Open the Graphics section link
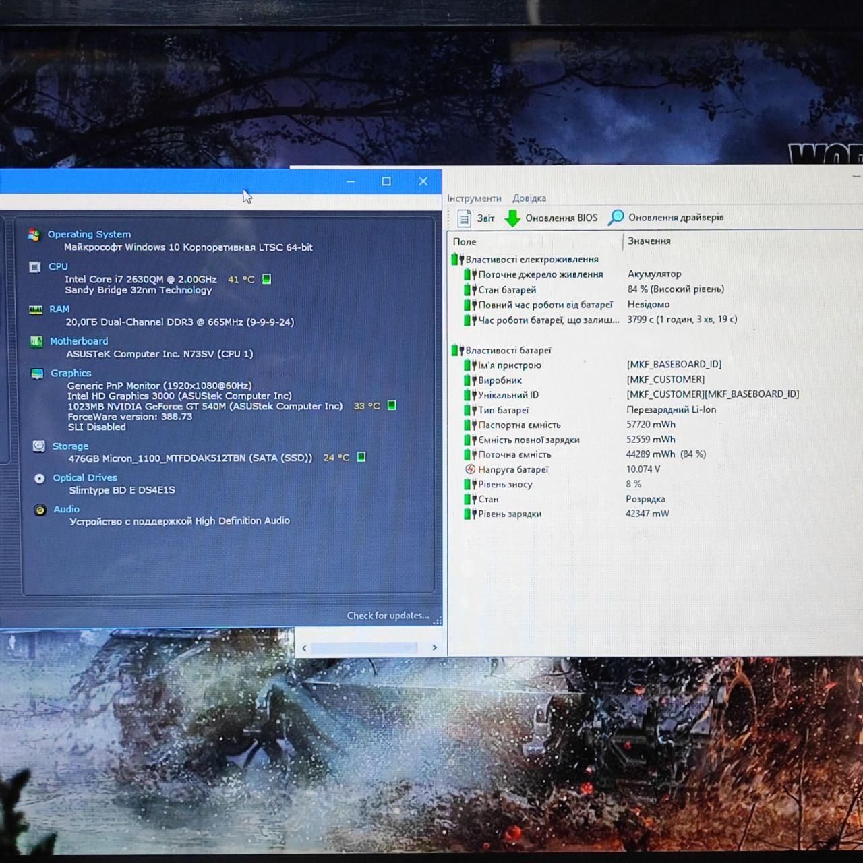Image resolution: width=863 pixels, height=863 pixels. coord(71,373)
